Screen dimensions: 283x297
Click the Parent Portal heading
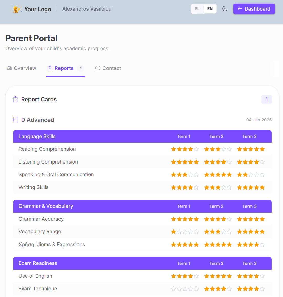point(31,38)
